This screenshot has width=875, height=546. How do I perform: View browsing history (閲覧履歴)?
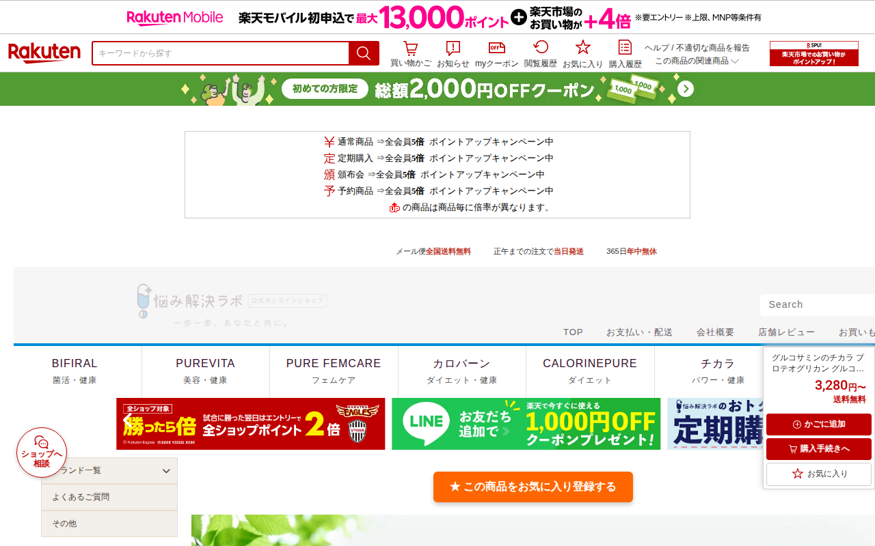pos(541,55)
